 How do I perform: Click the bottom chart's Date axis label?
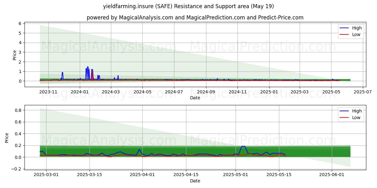195,181
